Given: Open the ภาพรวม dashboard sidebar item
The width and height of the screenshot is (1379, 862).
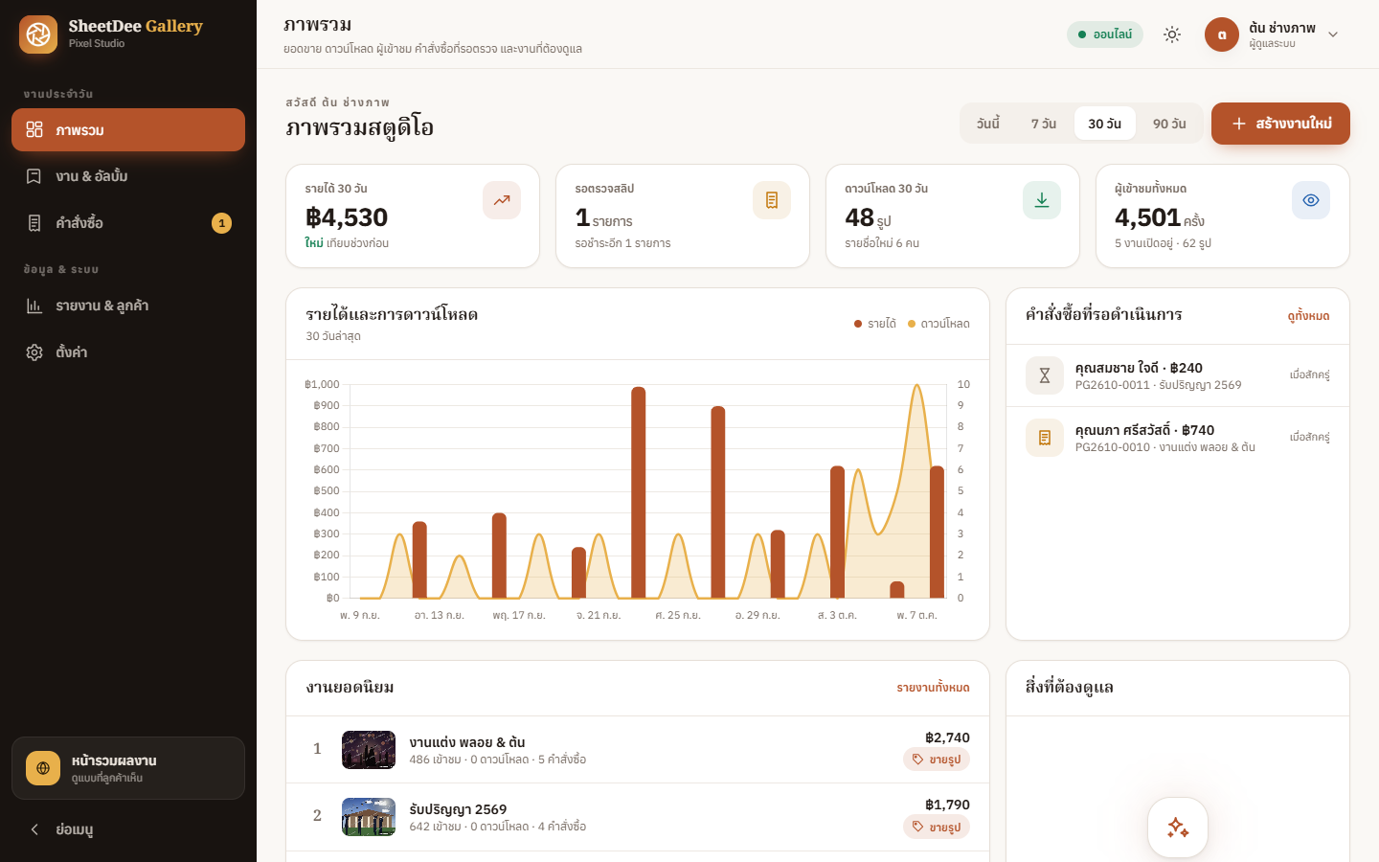Looking at the screenshot, I should [x=128, y=130].
